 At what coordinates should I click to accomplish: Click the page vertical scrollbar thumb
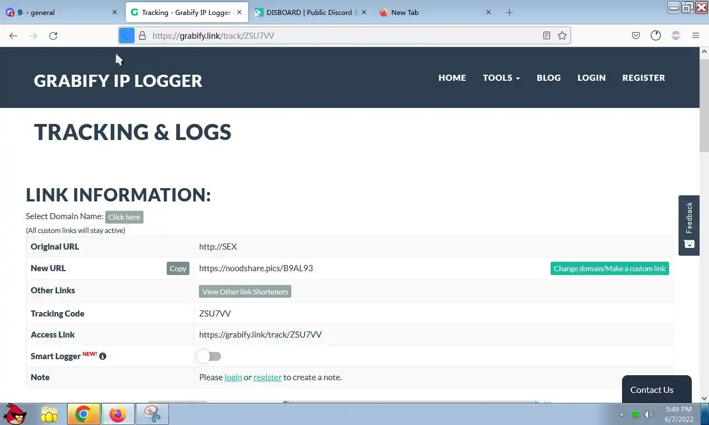click(x=704, y=105)
